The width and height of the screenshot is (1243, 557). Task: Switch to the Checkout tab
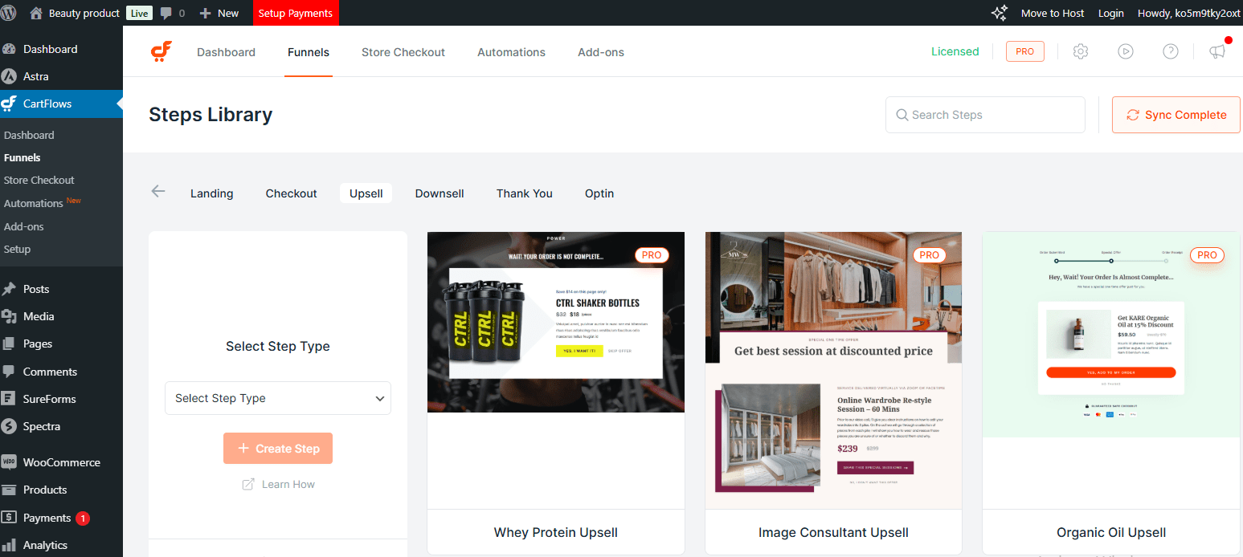tap(291, 193)
